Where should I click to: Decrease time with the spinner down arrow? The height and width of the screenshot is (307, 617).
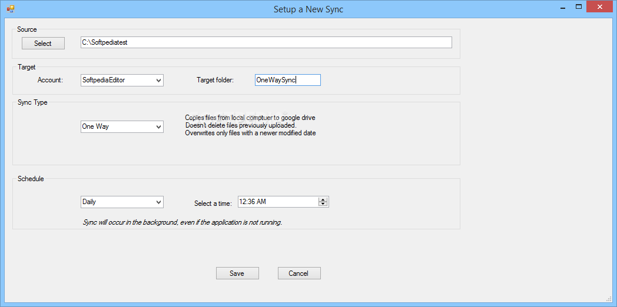click(323, 205)
